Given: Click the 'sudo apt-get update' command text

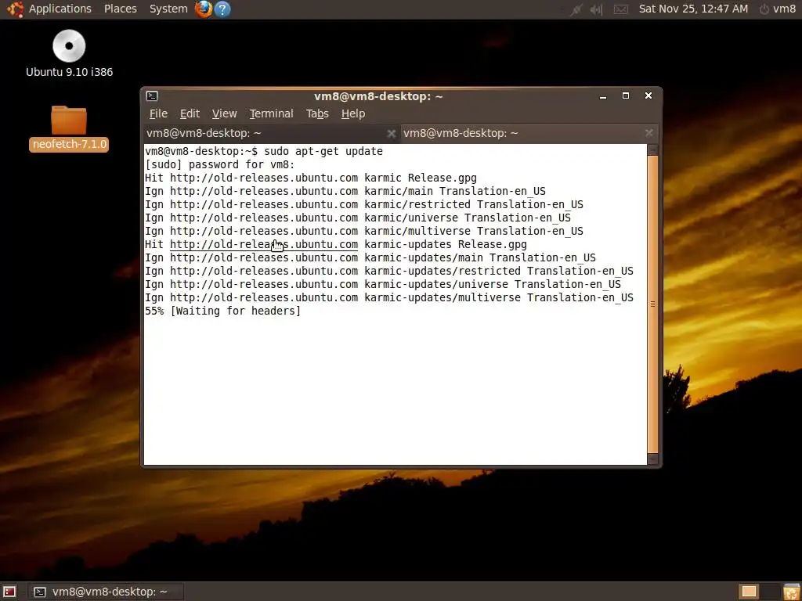Looking at the screenshot, I should click(x=323, y=151).
